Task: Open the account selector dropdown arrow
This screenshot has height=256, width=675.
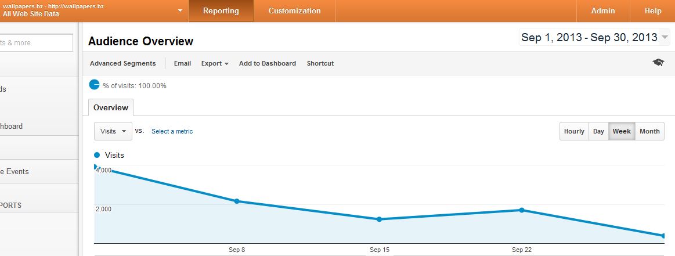Action: click(180, 11)
